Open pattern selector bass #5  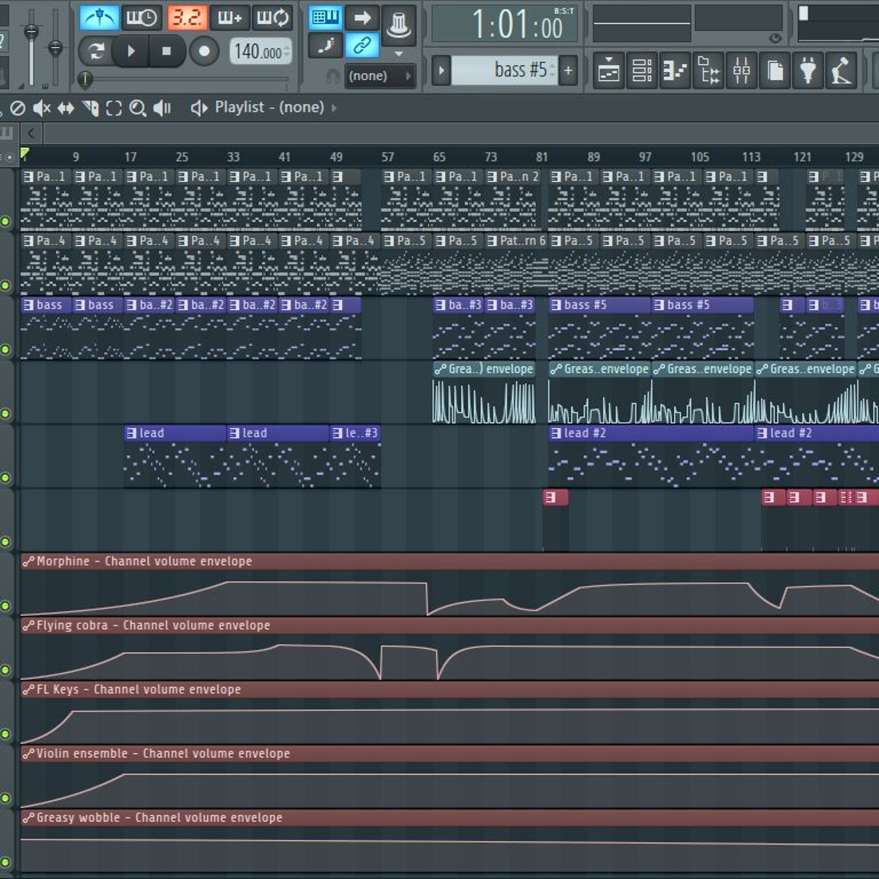pyautogui.click(x=505, y=71)
